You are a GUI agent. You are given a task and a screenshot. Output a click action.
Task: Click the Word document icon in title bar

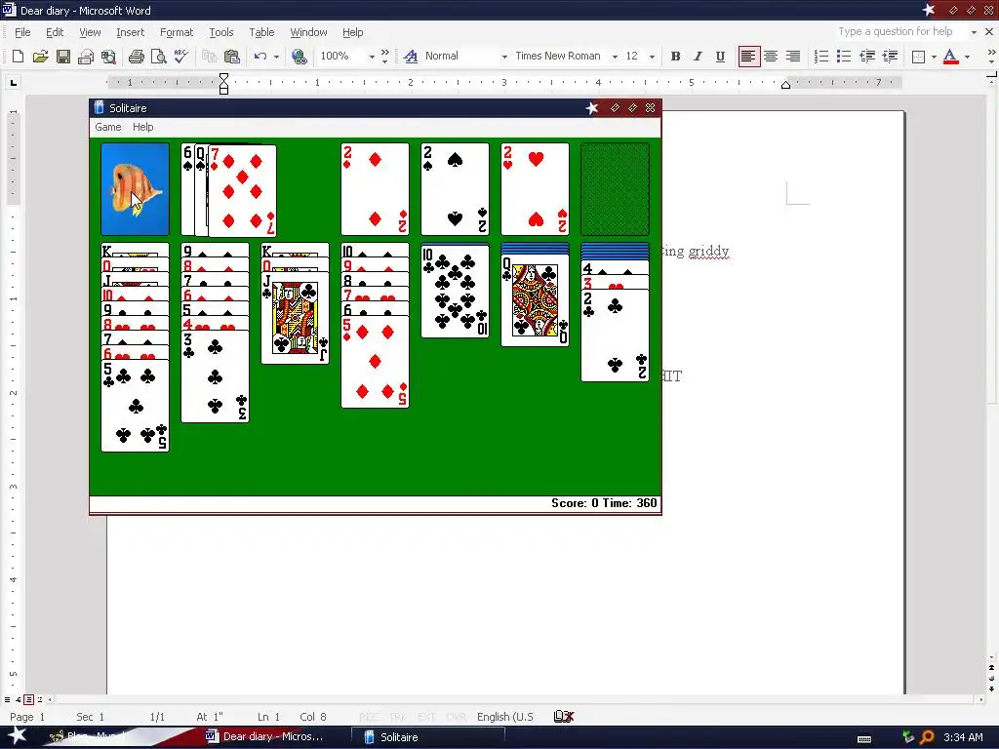pos(9,10)
